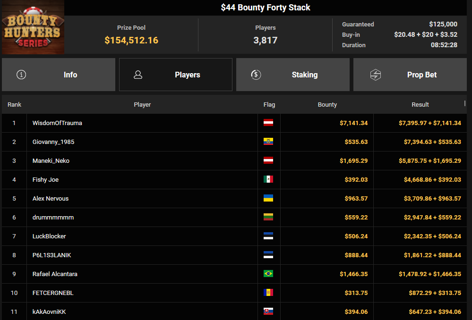Select player Maneki_Neko

click(x=51, y=161)
